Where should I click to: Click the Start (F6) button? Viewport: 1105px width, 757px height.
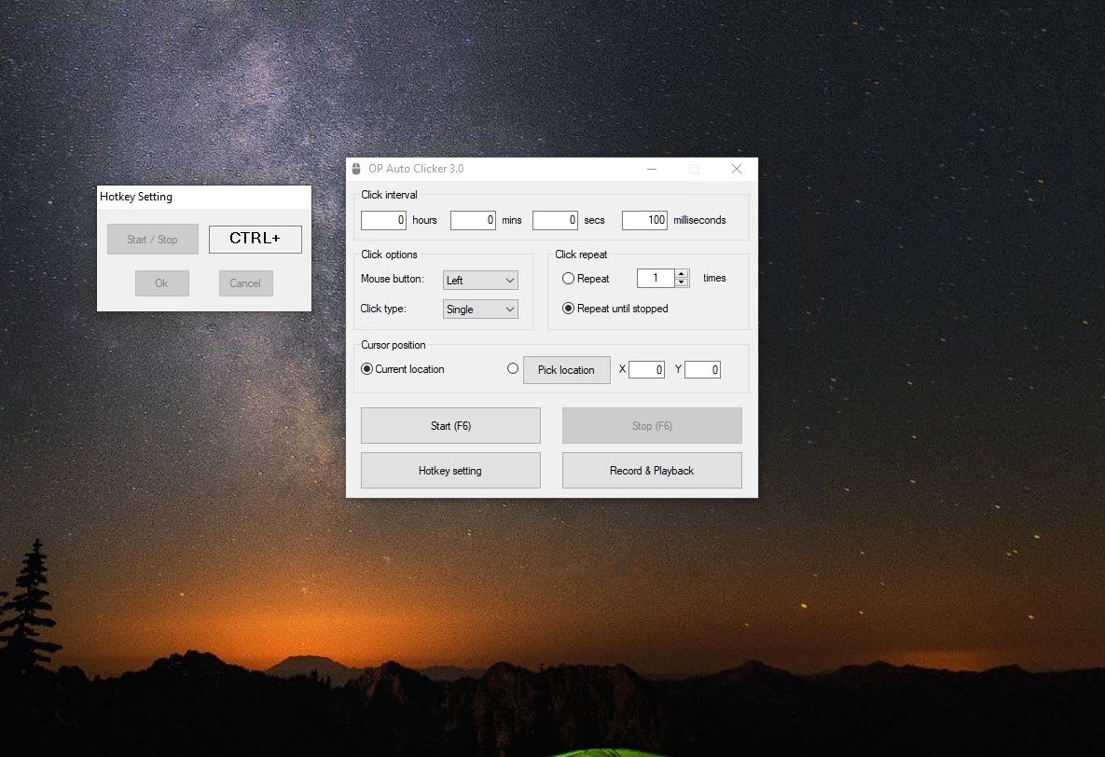click(x=450, y=426)
